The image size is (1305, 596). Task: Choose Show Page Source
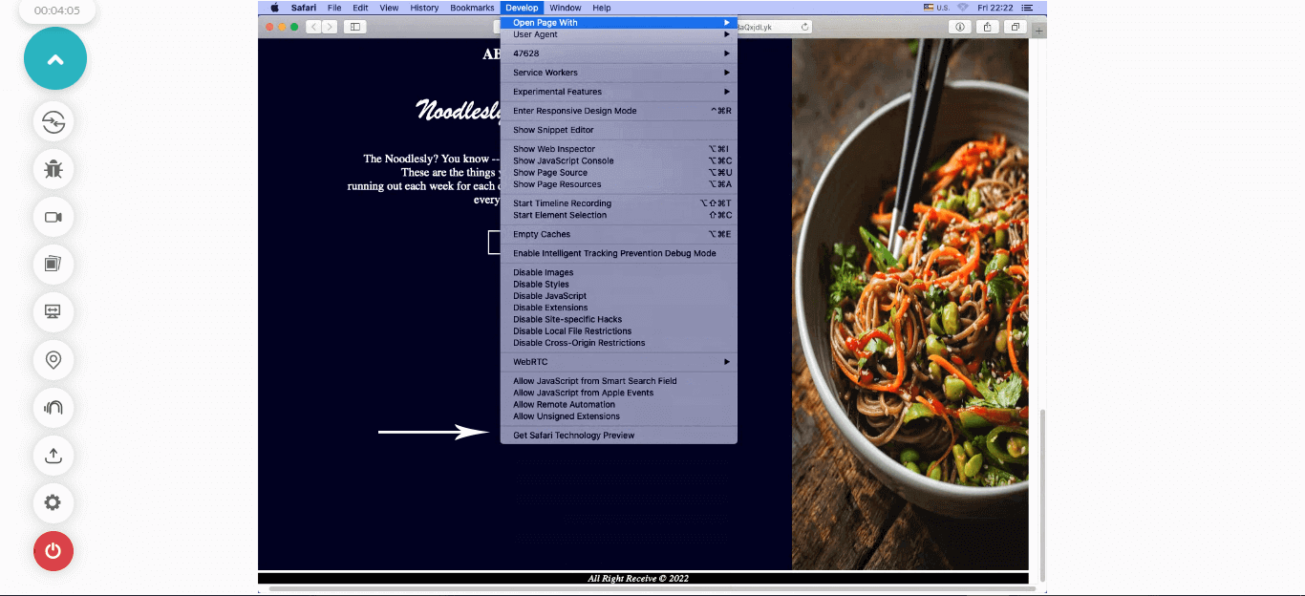[619, 173]
